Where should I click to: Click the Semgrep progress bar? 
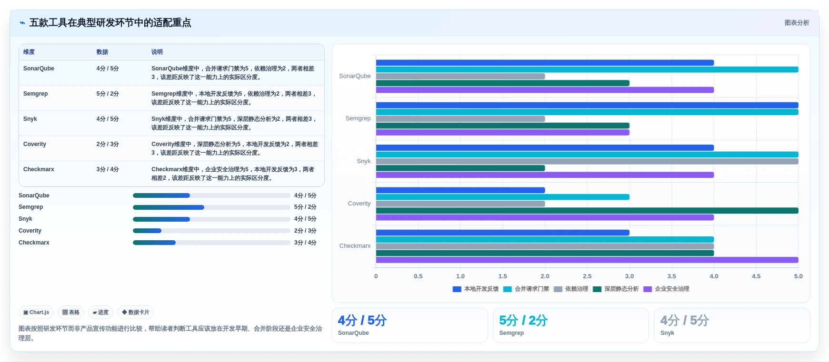click(211, 207)
